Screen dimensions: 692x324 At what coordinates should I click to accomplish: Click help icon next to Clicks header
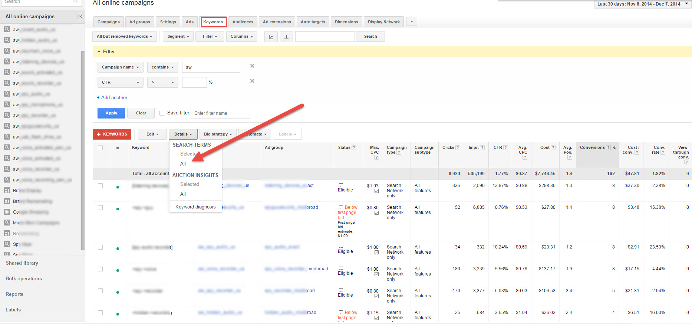pyautogui.click(x=458, y=148)
